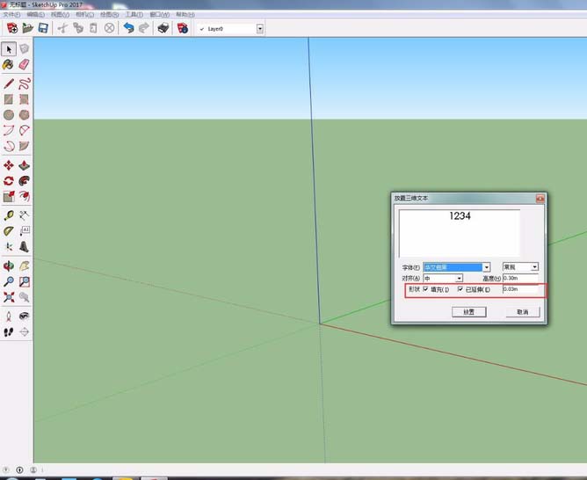Screen dimensions: 587x480
Task: Activate the Axes tool
Action: 9,247
